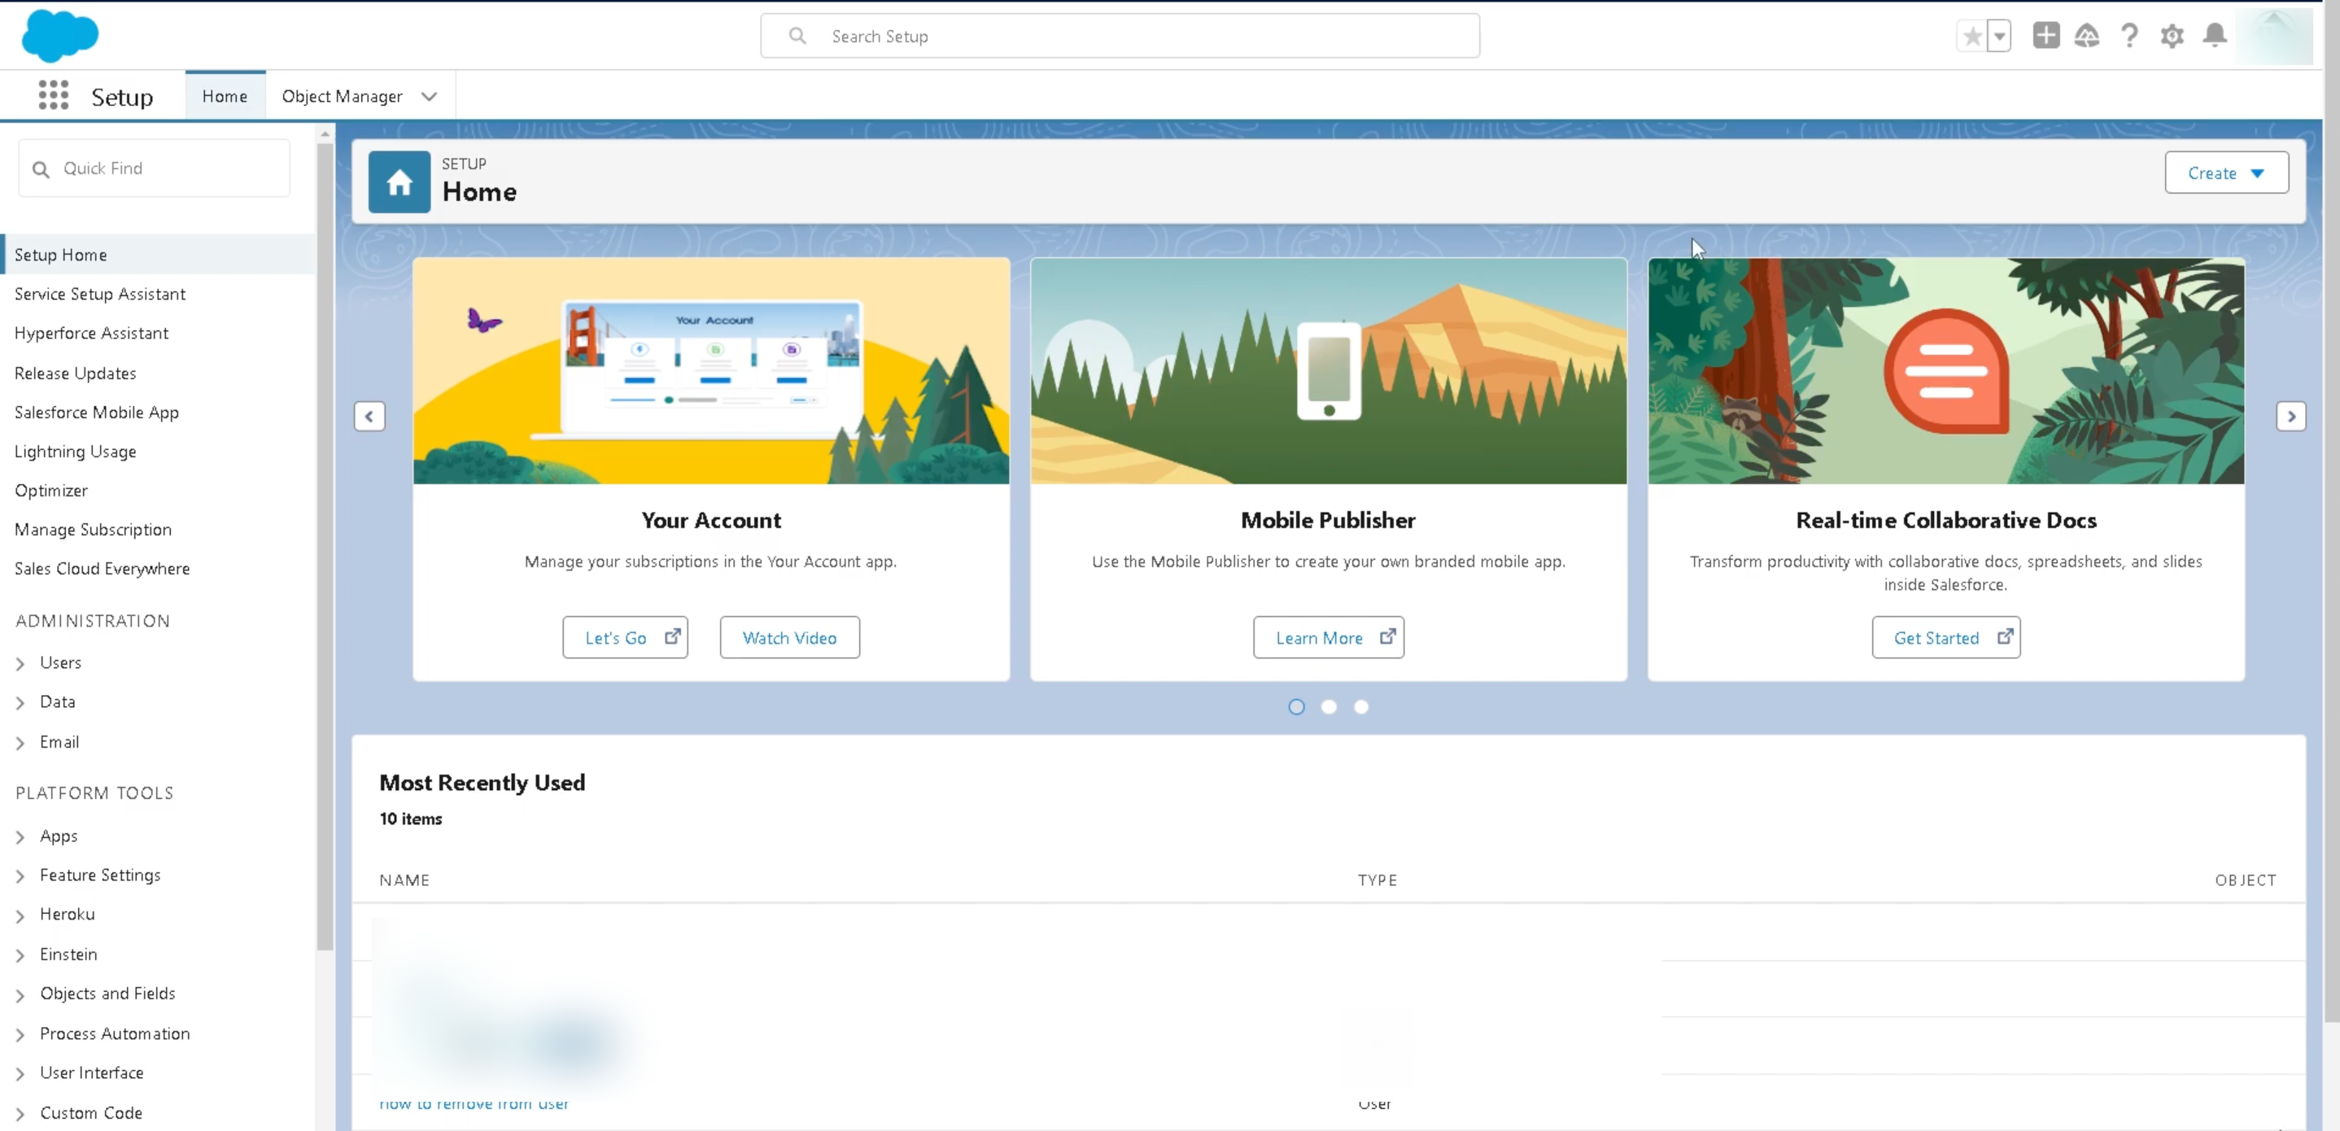Open the Trailhead guidance icon
This screenshot has height=1131, width=2340.
pos(2088,36)
